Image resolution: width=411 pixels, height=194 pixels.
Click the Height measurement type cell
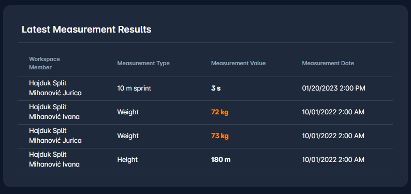pyautogui.click(x=127, y=160)
